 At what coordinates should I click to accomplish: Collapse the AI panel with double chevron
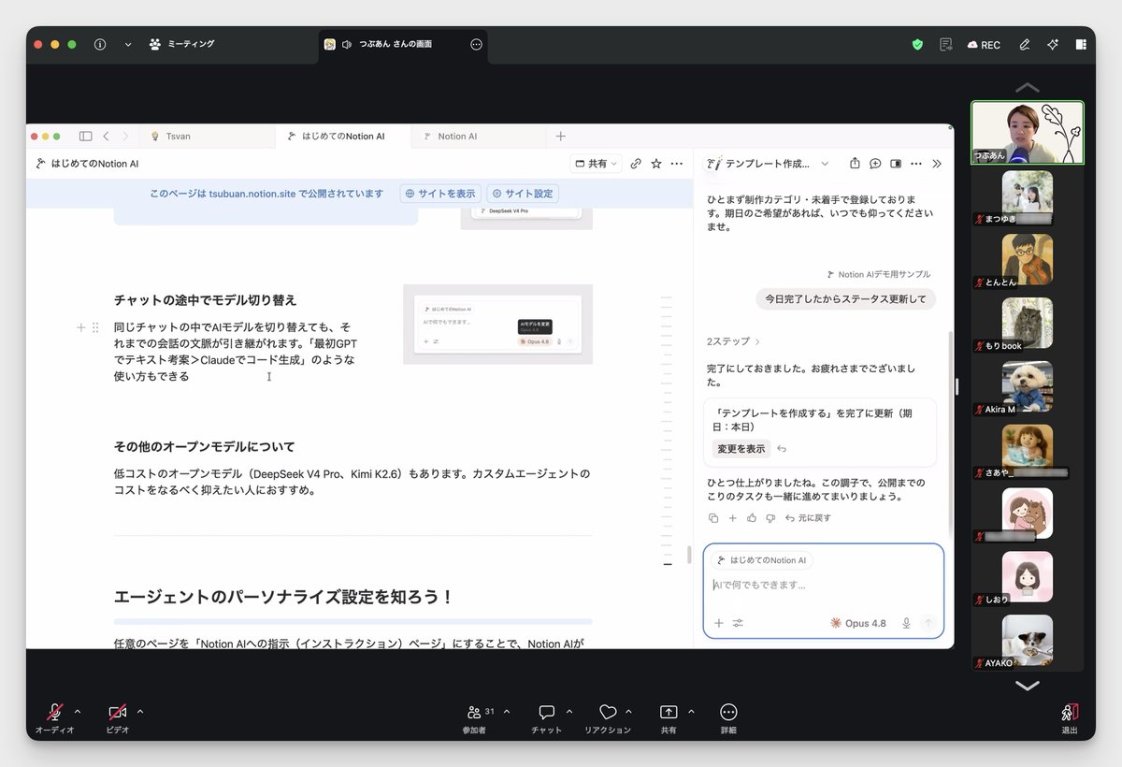pyautogui.click(x=937, y=164)
